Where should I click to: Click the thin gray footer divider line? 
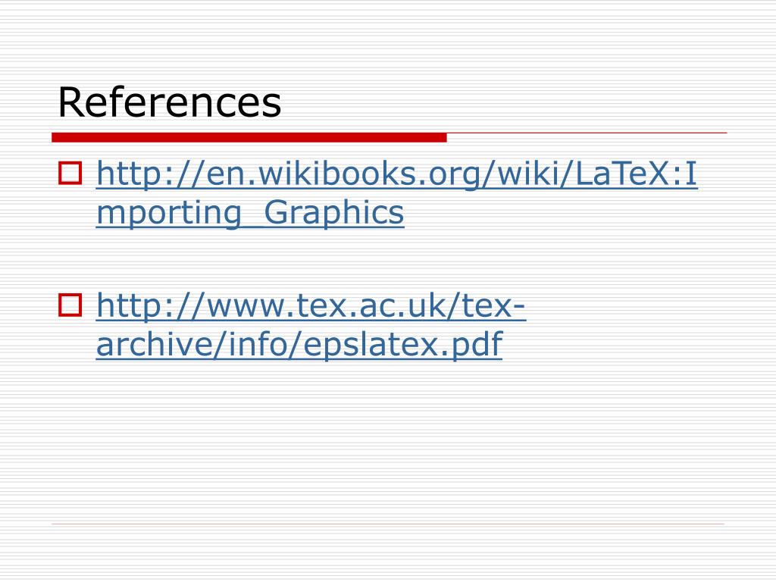[x=388, y=524]
